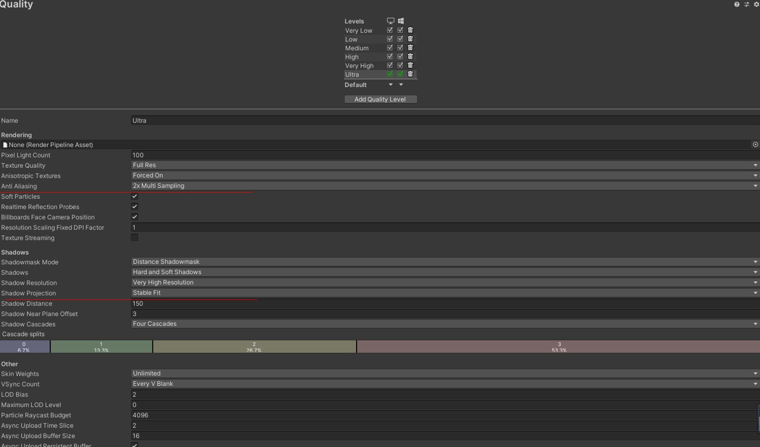
Task: Click the Shadow Distance field
Action: [445, 303]
